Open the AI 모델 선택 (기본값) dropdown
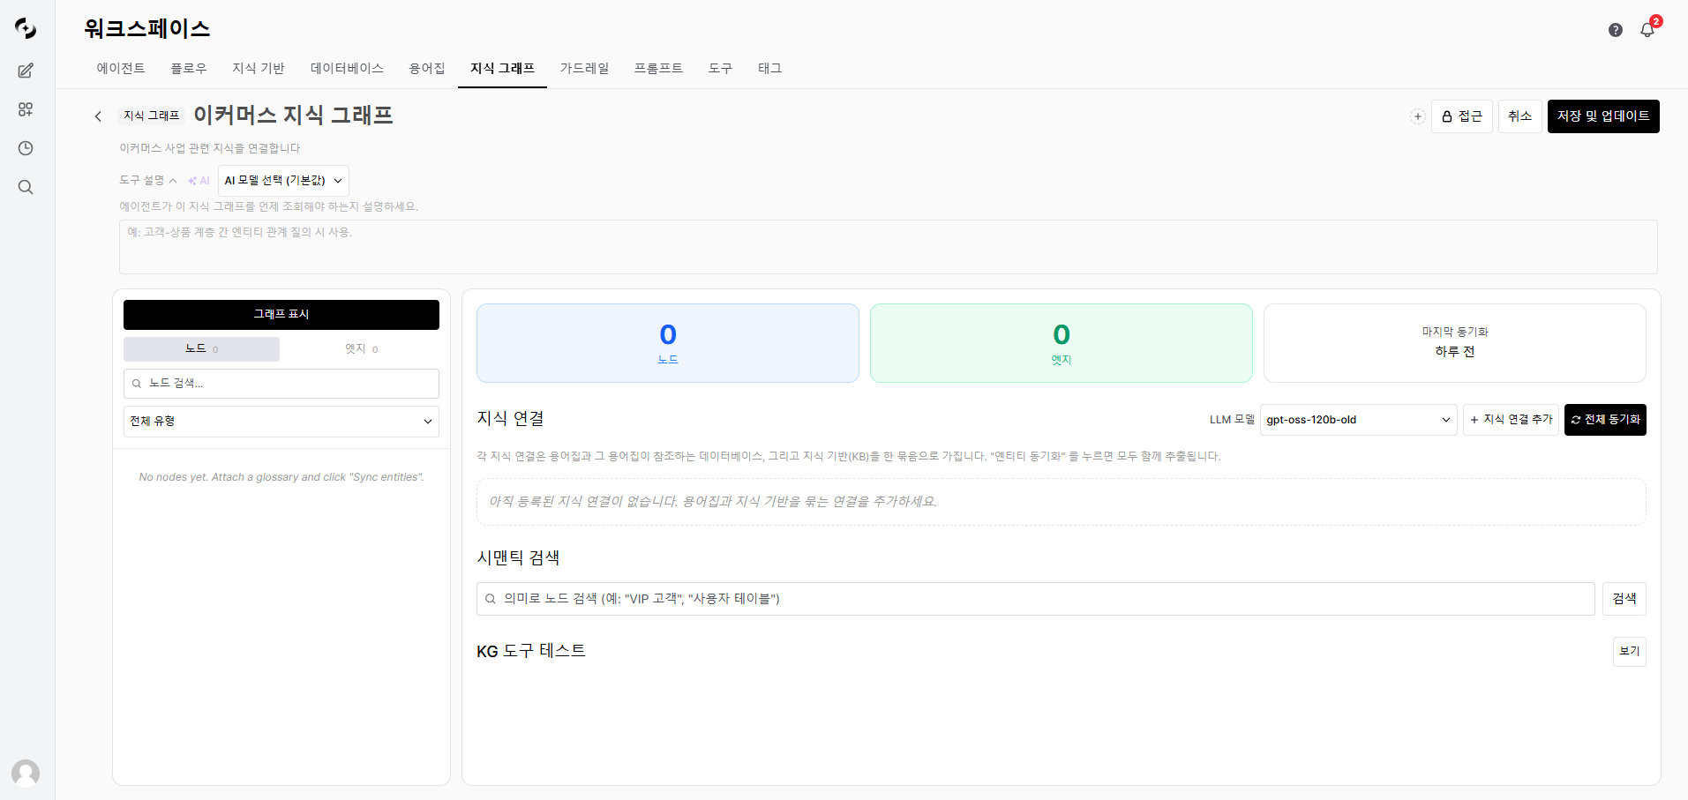 [x=283, y=181]
